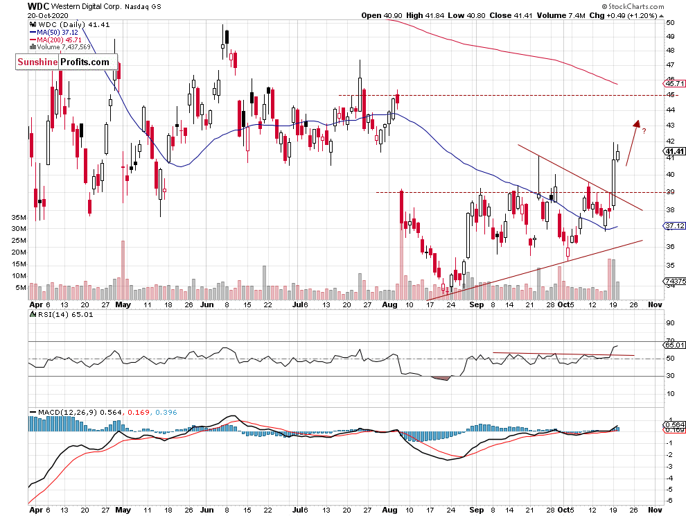Viewport: 686px width, 516px height.
Task: Click the MA(50) 37.12 legend entry
Action: (58, 33)
